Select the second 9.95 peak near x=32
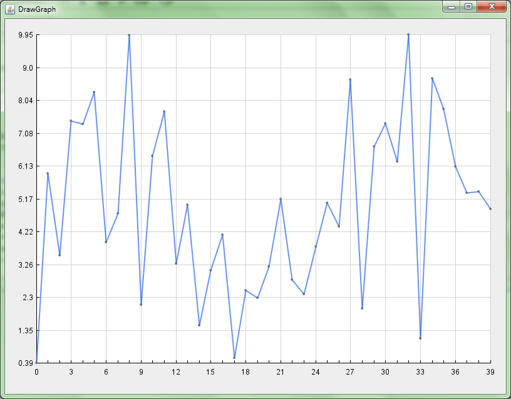This screenshot has height=399, width=511. [409, 35]
